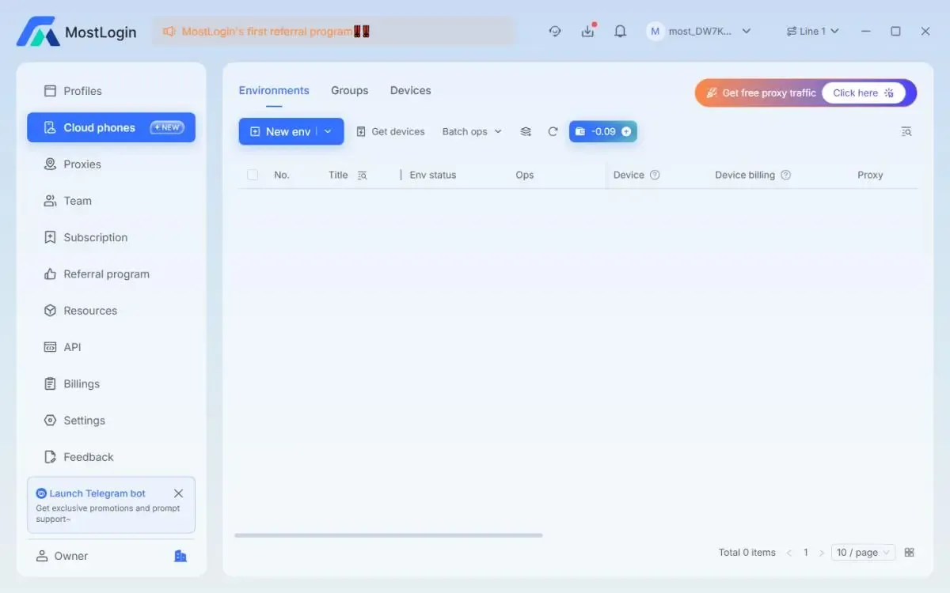Open the table search filter icon
The width and height of the screenshot is (950, 593).
click(906, 131)
